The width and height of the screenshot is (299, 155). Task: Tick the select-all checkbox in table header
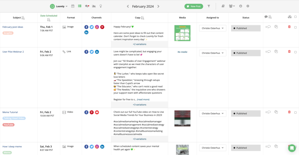click(295, 17)
